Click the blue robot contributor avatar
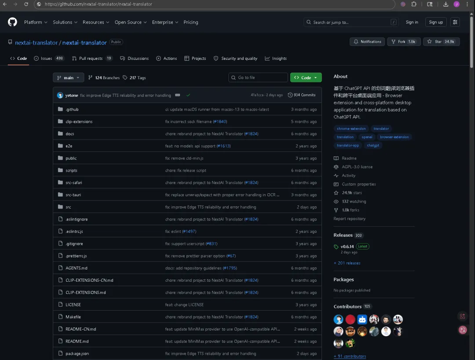 [362, 320]
